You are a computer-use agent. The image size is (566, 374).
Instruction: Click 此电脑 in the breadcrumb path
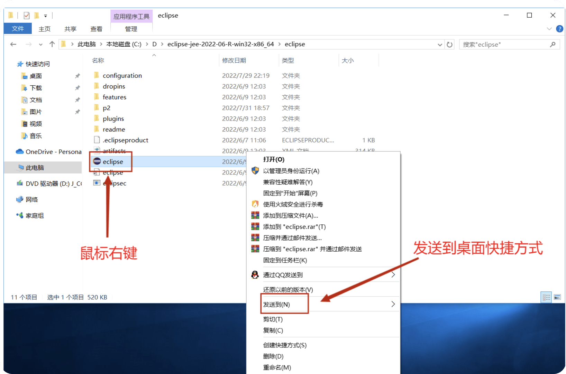pos(86,44)
